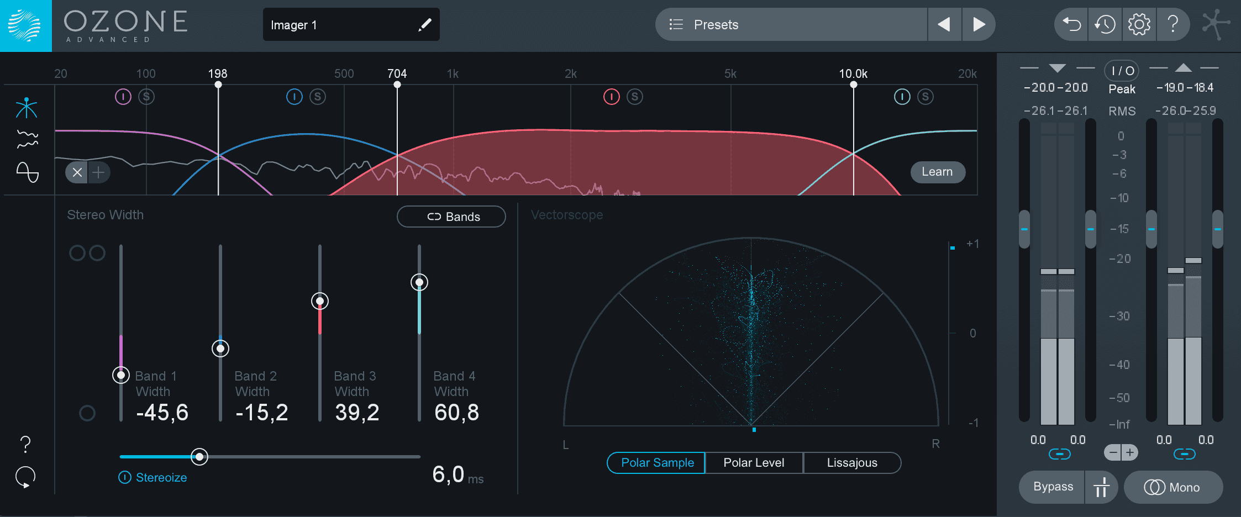Switch to the Lissajous vectorscope tab

853,463
